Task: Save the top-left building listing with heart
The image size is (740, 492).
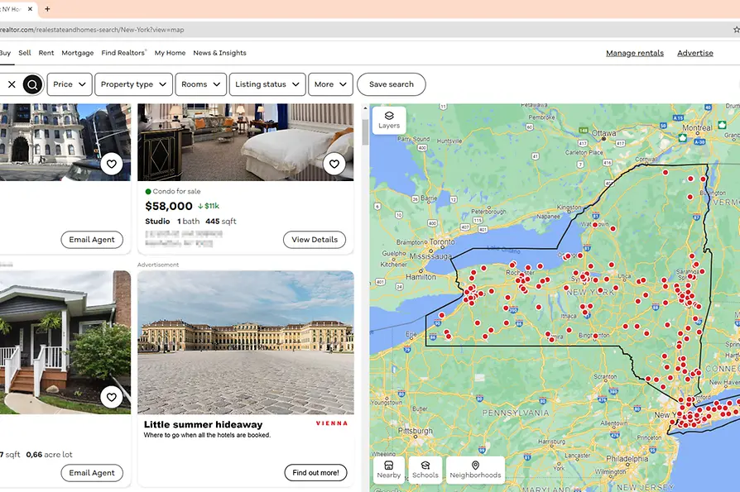Action: [112, 165]
